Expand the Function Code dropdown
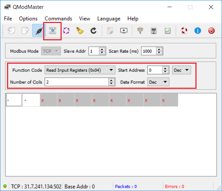222x191 pixels. [x=80, y=70]
